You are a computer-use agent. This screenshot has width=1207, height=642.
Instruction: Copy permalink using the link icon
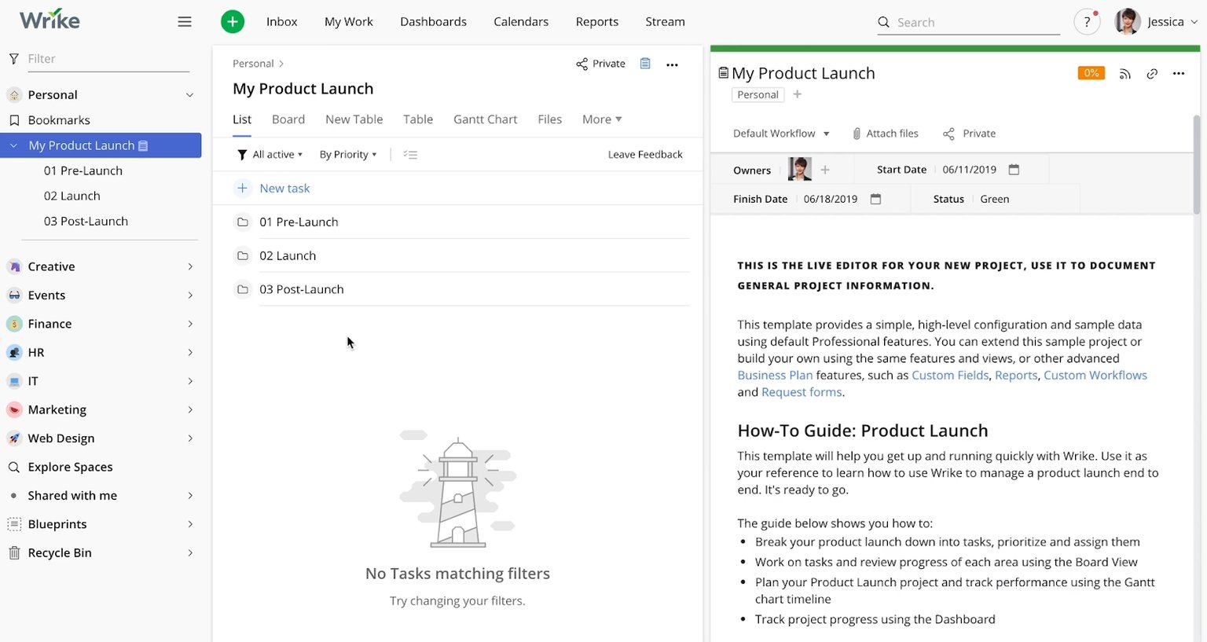[1152, 74]
